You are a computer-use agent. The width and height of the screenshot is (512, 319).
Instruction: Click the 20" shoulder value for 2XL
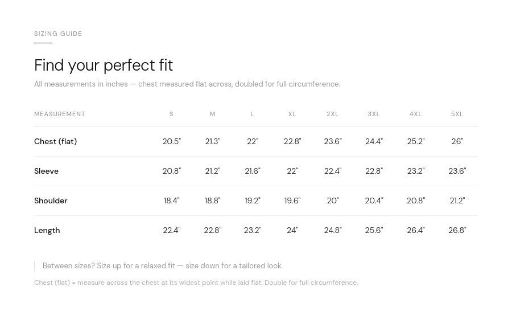pos(333,201)
